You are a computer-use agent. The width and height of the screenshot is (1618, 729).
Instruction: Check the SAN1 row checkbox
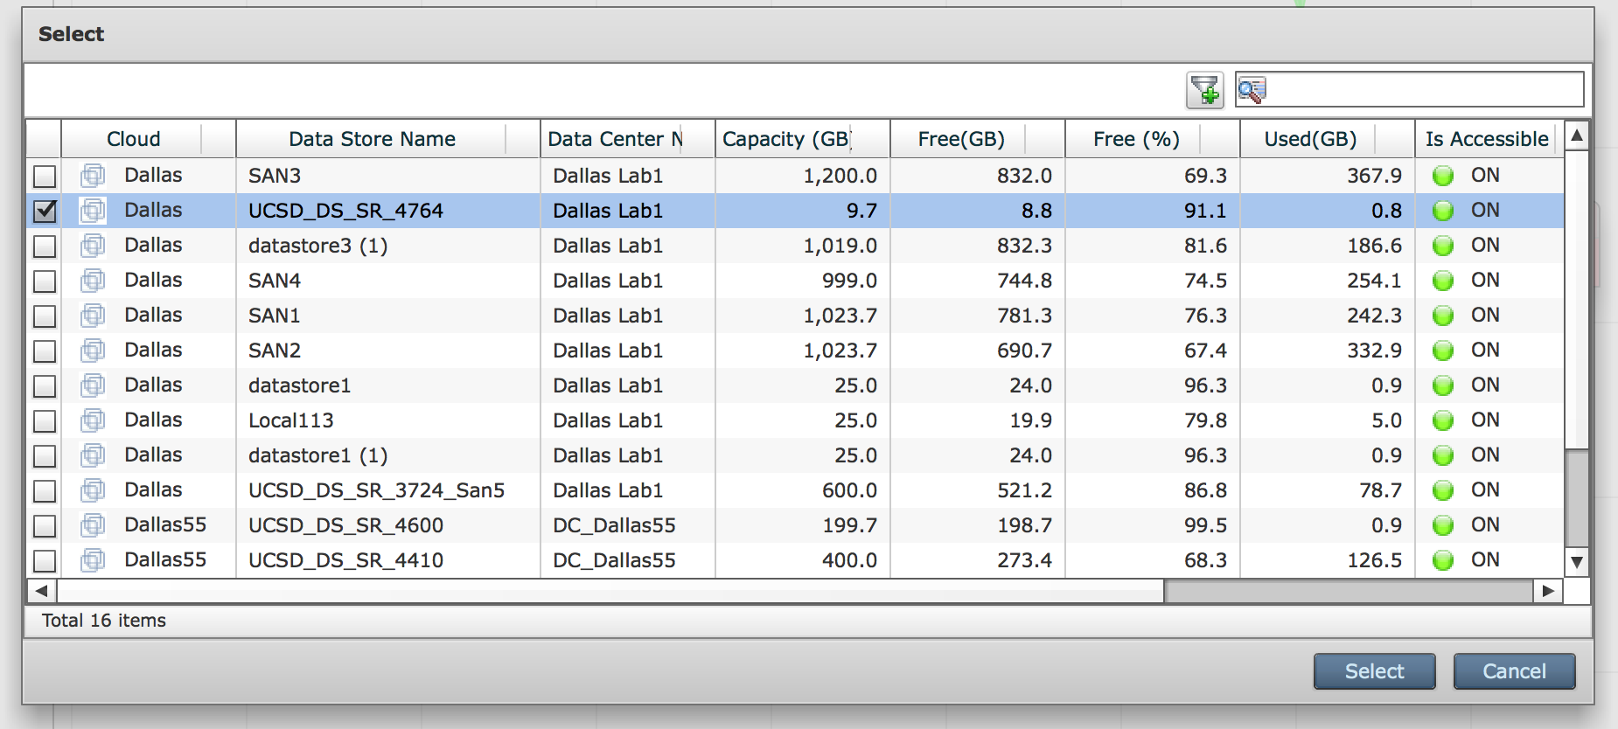coord(45,316)
